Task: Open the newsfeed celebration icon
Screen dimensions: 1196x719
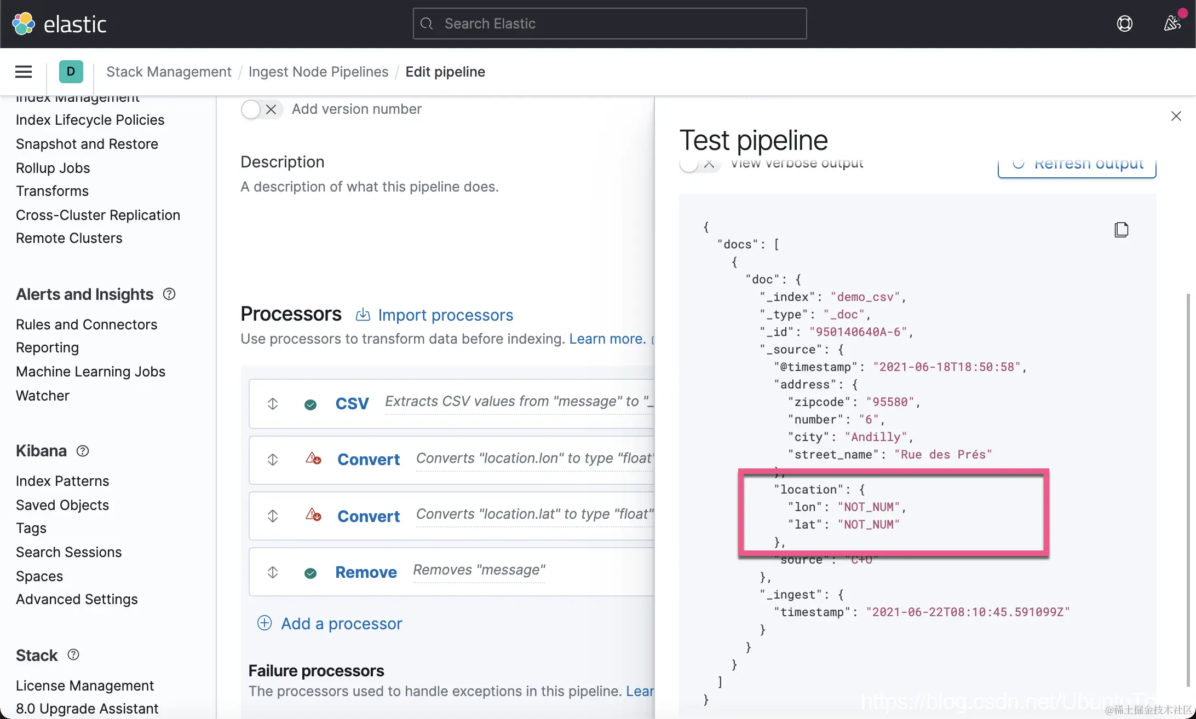Action: 1171,24
